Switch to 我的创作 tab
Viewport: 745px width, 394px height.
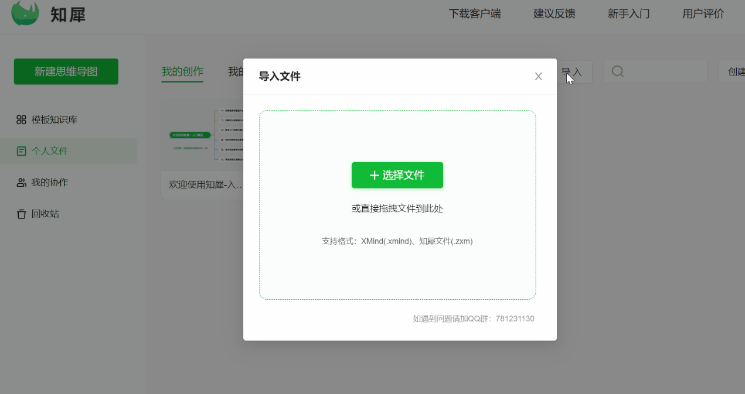tap(182, 72)
